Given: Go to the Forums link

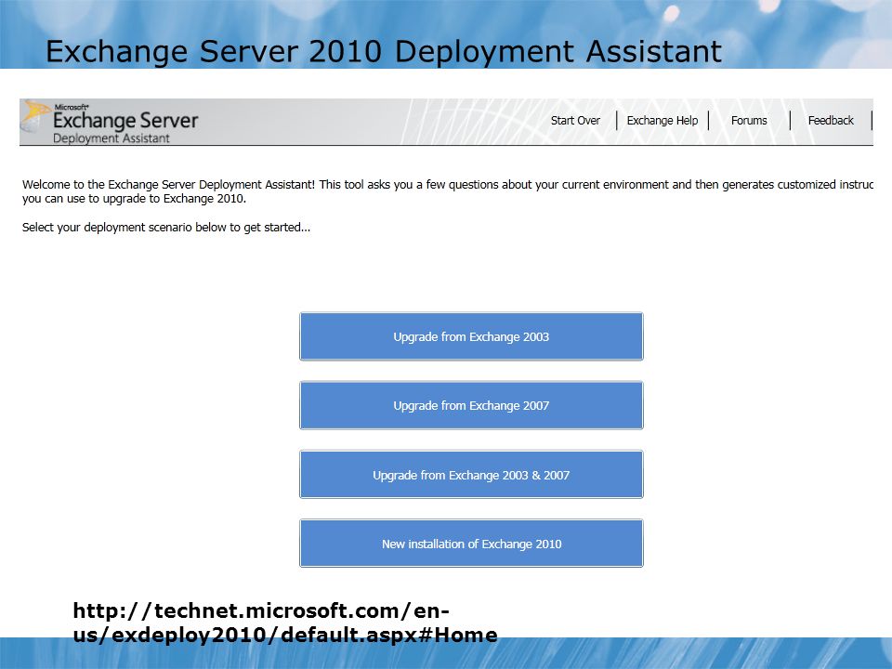Looking at the screenshot, I should pyautogui.click(x=749, y=121).
